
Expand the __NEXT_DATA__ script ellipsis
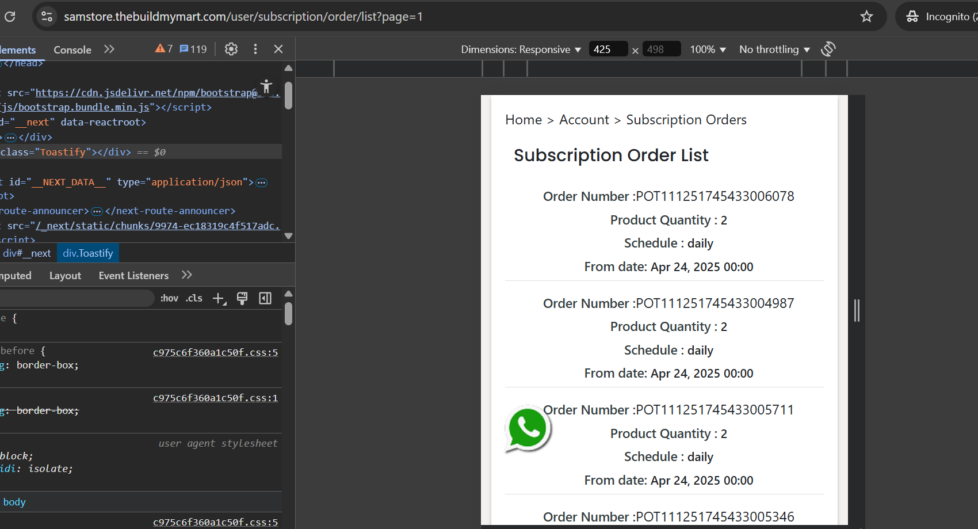click(x=262, y=182)
